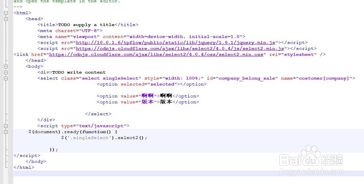
Task: Click the '.singleSelect' selector string
Action: (89, 138)
